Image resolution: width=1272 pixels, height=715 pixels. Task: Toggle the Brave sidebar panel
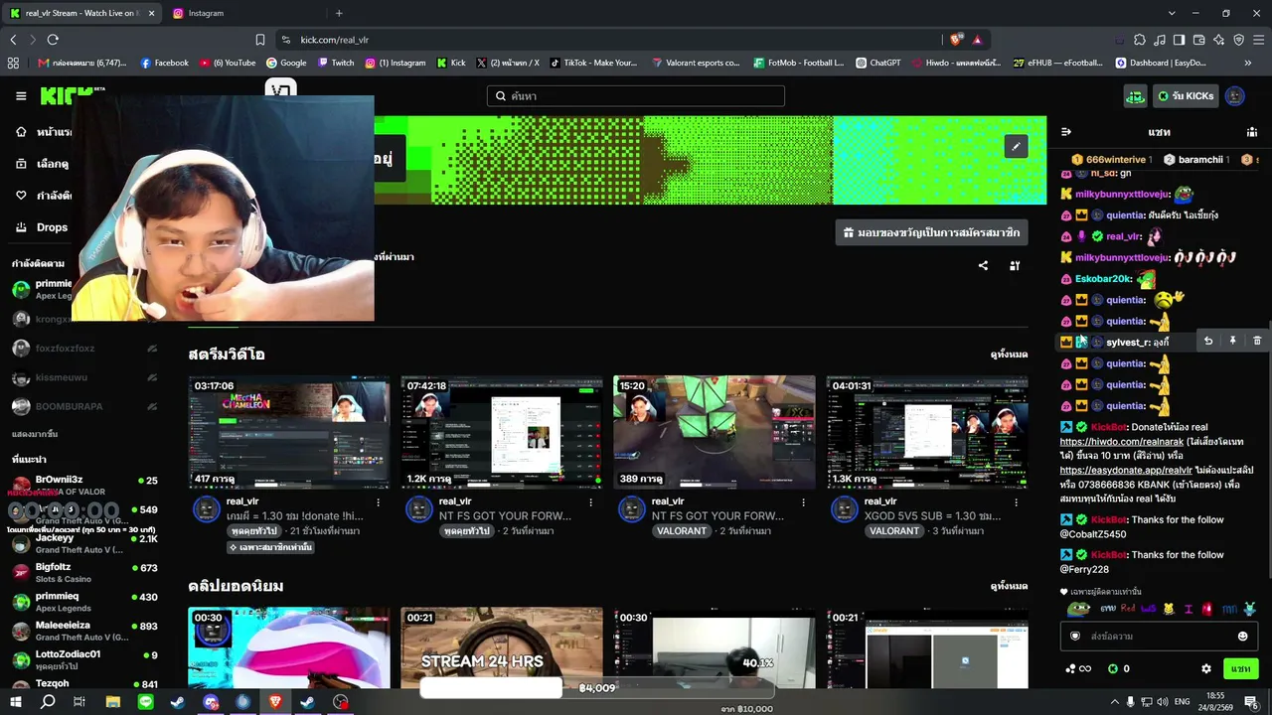(1180, 40)
